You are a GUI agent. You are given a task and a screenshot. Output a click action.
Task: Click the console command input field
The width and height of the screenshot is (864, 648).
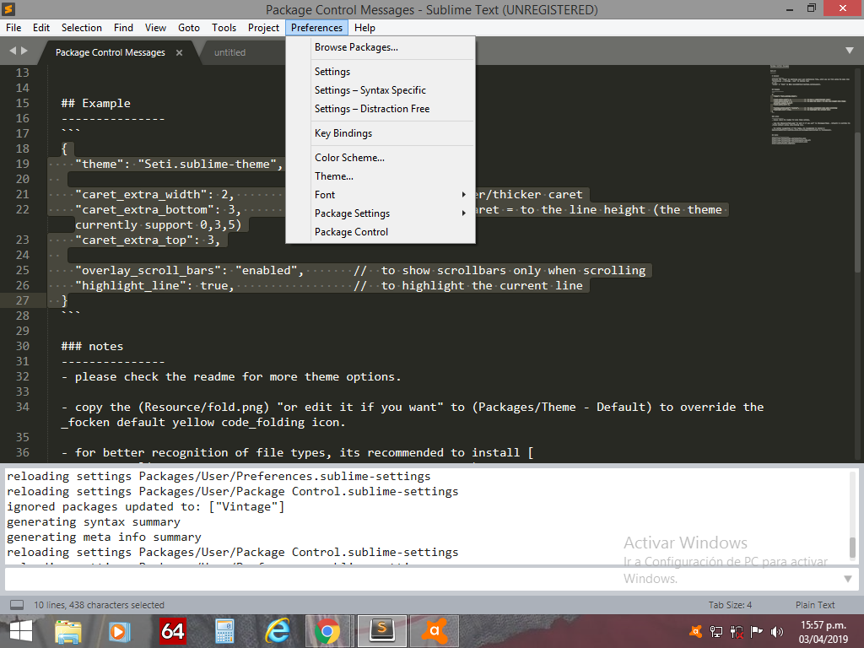pos(422,579)
